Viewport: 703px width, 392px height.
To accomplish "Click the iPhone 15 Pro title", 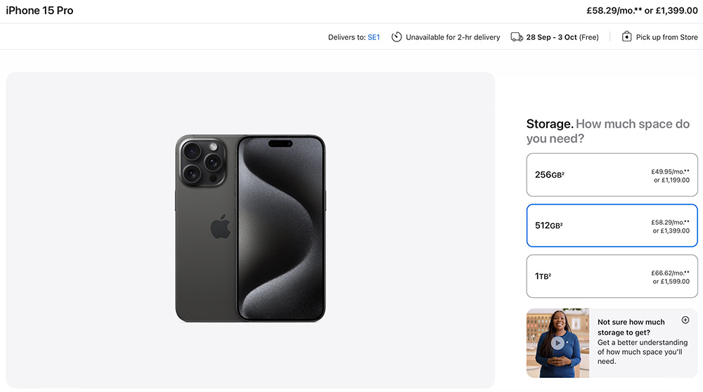I will coord(39,11).
